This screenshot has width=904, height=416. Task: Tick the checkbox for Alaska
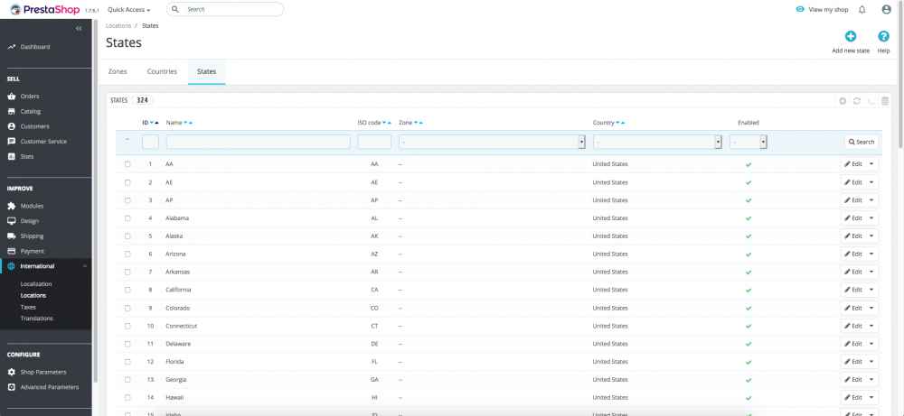tap(127, 236)
